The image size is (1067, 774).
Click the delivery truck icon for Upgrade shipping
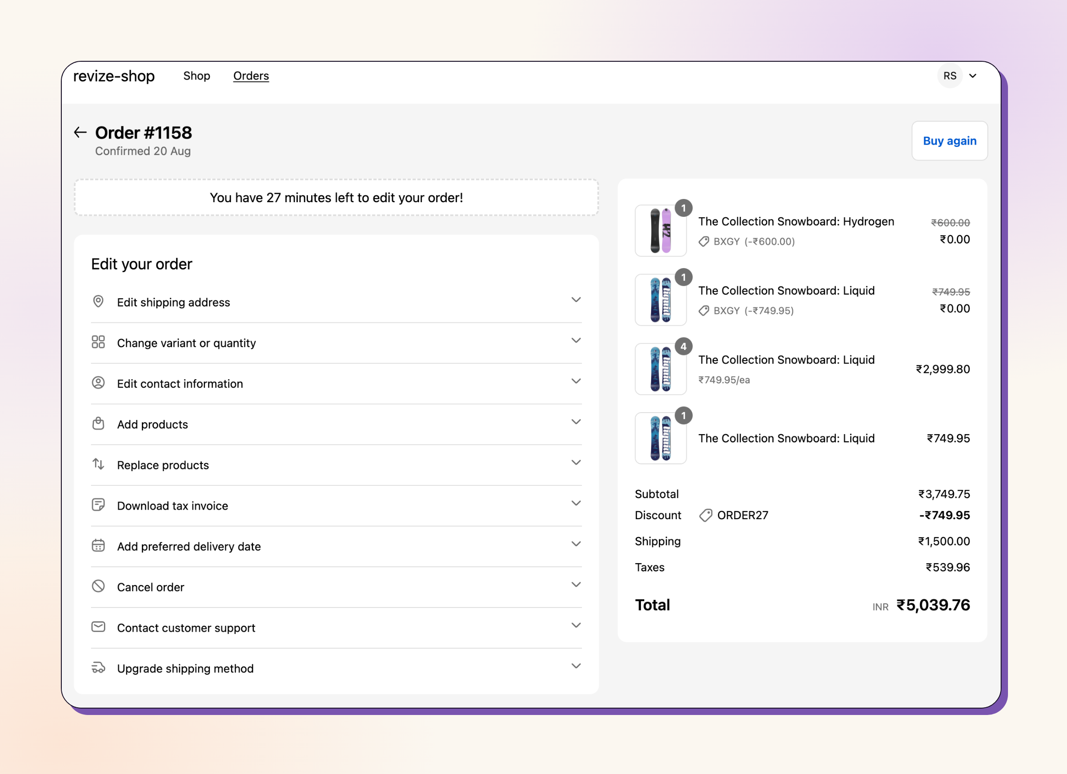coord(98,668)
